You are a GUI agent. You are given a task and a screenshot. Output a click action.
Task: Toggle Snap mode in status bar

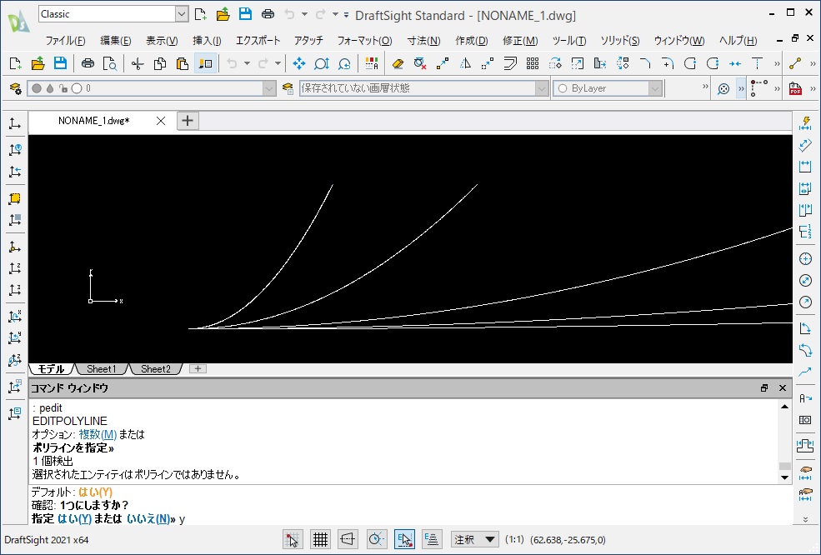click(293, 539)
